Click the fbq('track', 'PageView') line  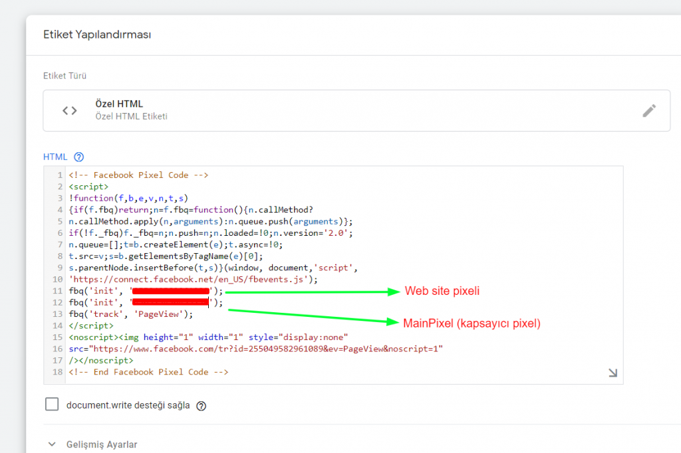pos(131,315)
